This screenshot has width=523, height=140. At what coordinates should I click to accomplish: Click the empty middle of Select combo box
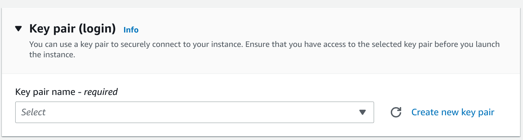point(194,112)
